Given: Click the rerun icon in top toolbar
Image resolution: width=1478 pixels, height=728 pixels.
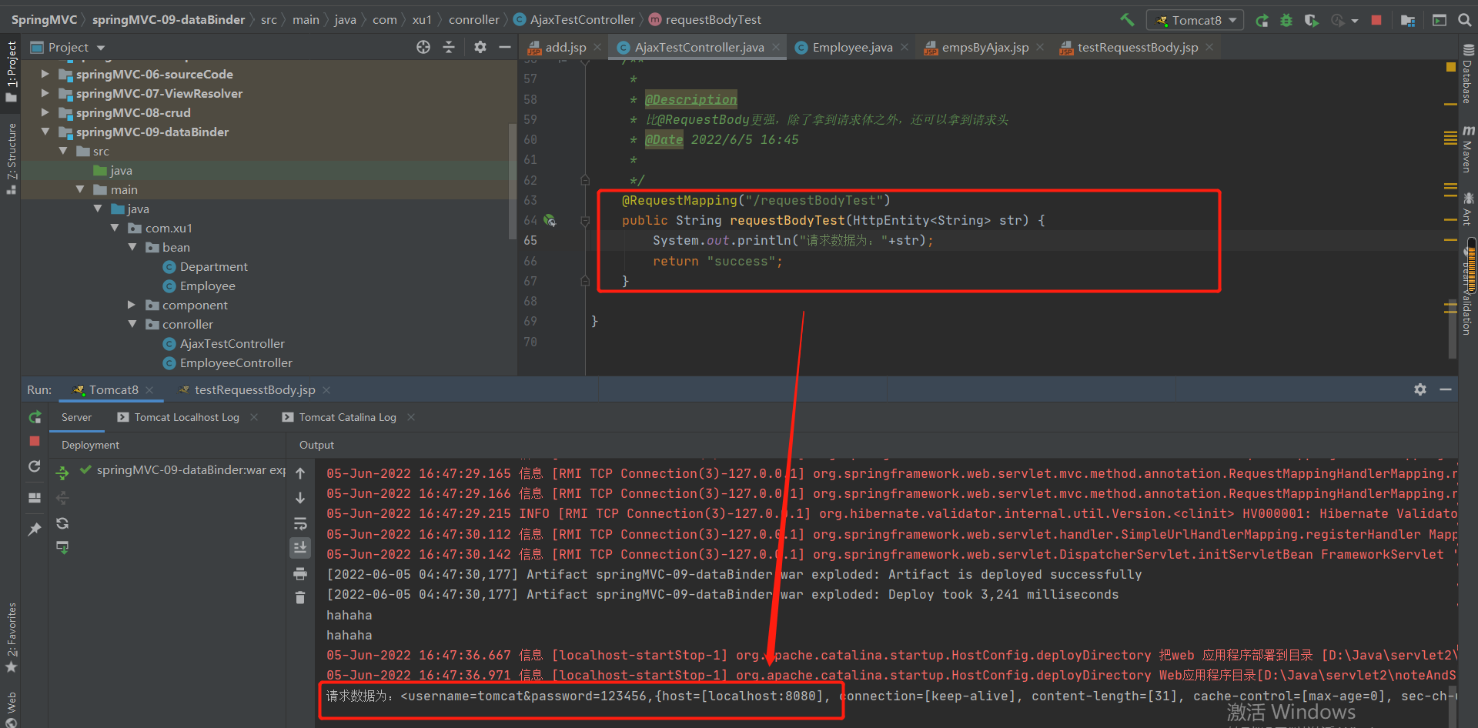Looking at the screenshot, I should (x=1262, y=20).
